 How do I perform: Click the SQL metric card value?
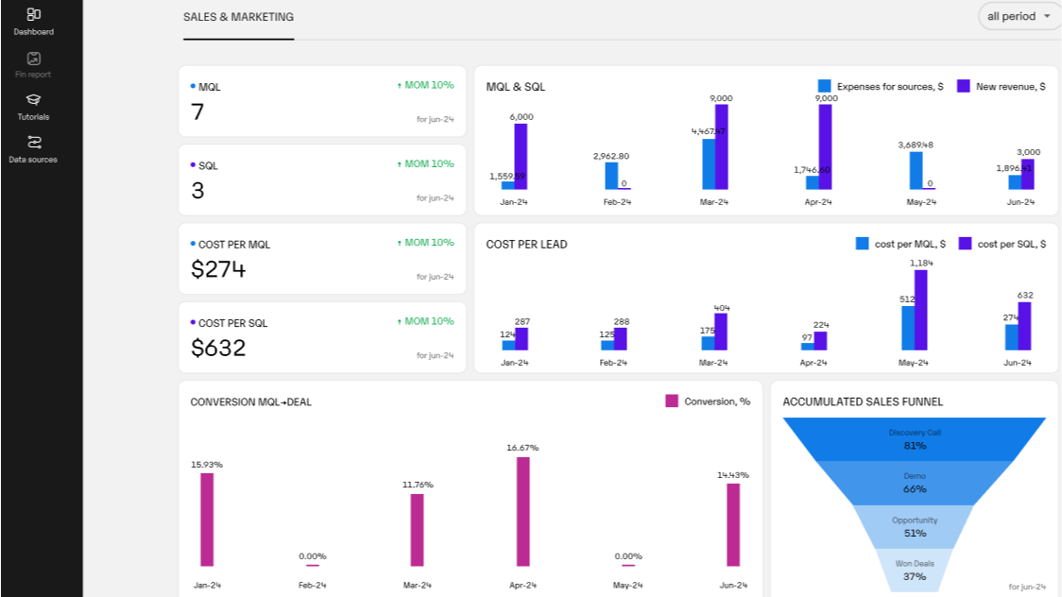(x=198, y=191)
